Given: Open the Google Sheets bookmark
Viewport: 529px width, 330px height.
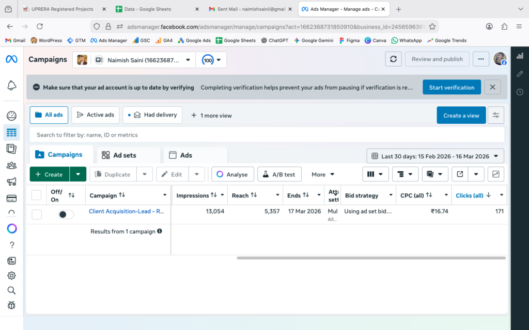Looking at the screenshot, I should point(236,40).
